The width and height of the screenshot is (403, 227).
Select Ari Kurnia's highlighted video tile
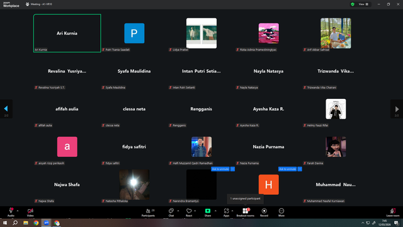[67, 33]
